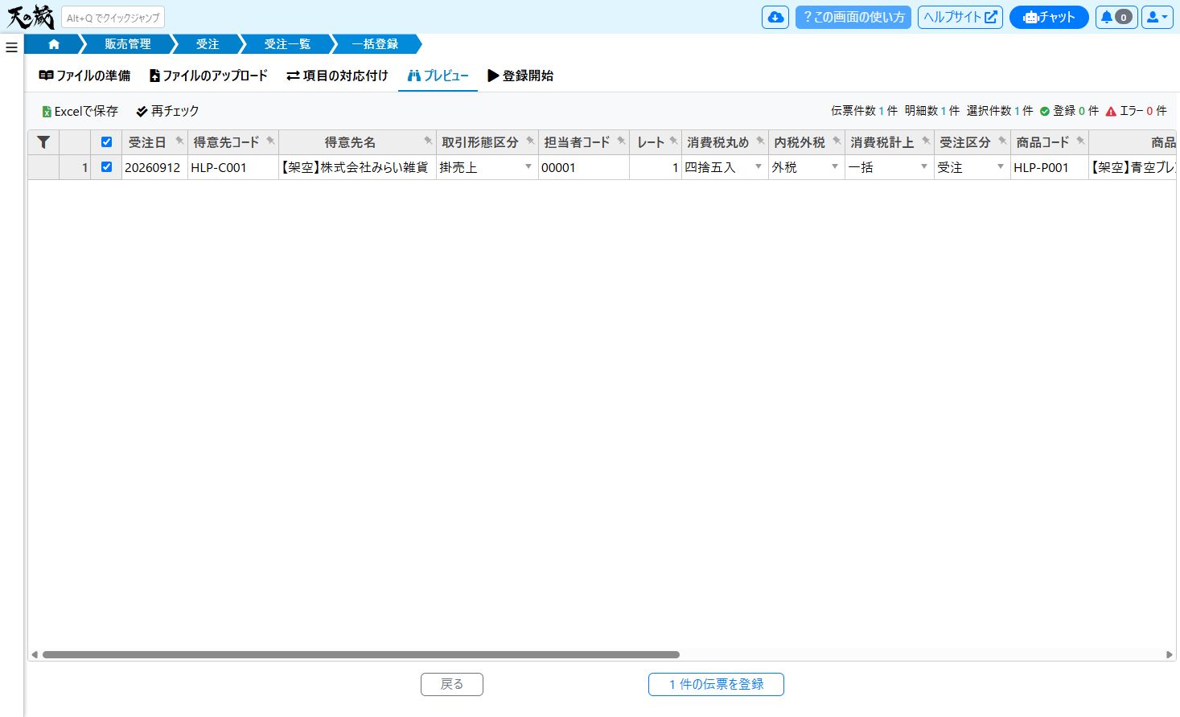
Task: Click pin icon on 消費税丸め column
Action: [x=760, y=141]
